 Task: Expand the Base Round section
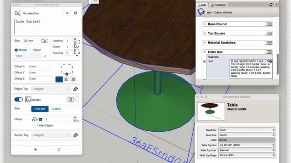(x=205, y=24)
